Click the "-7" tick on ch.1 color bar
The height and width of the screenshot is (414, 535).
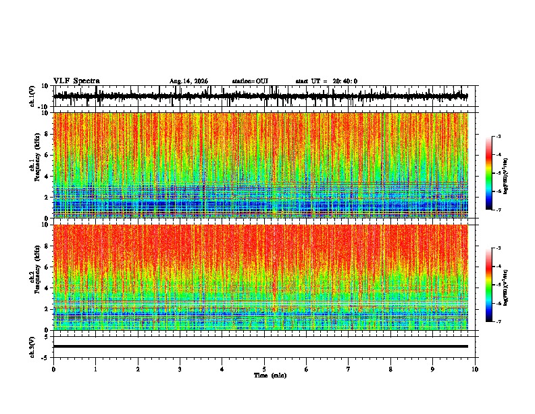click(x=499, y=210)
